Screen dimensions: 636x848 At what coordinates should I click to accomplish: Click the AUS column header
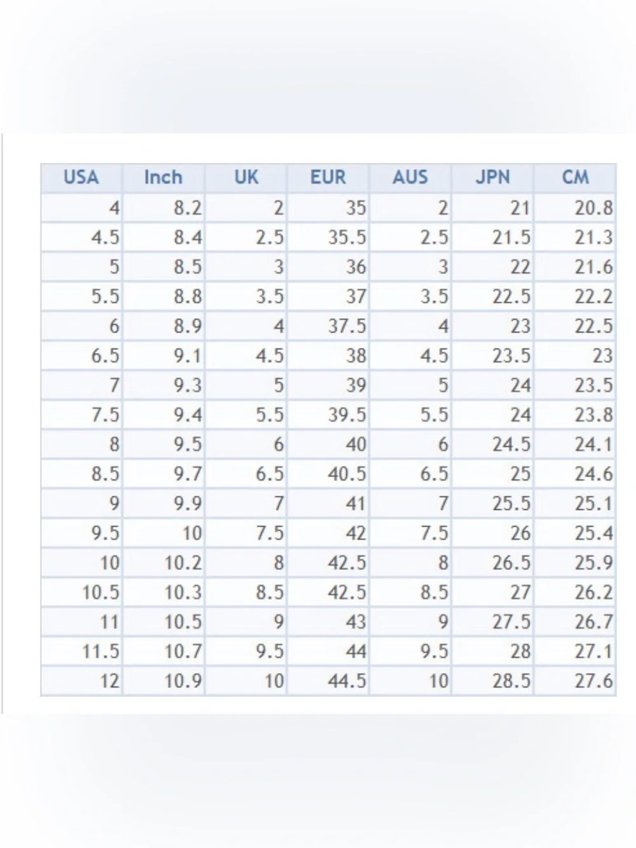coord(410,177)
